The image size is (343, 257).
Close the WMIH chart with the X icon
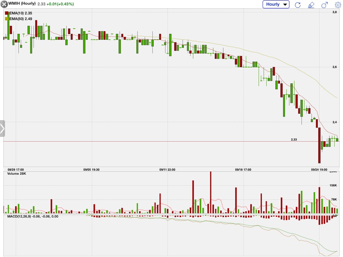4,4
